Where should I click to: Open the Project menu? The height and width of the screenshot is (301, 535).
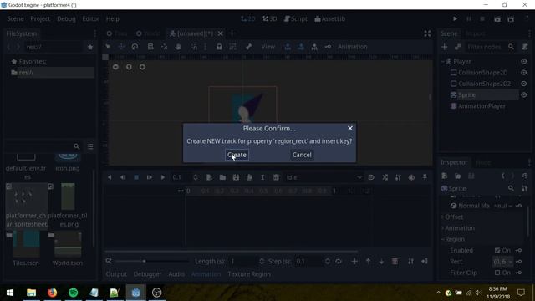point(40,18)
